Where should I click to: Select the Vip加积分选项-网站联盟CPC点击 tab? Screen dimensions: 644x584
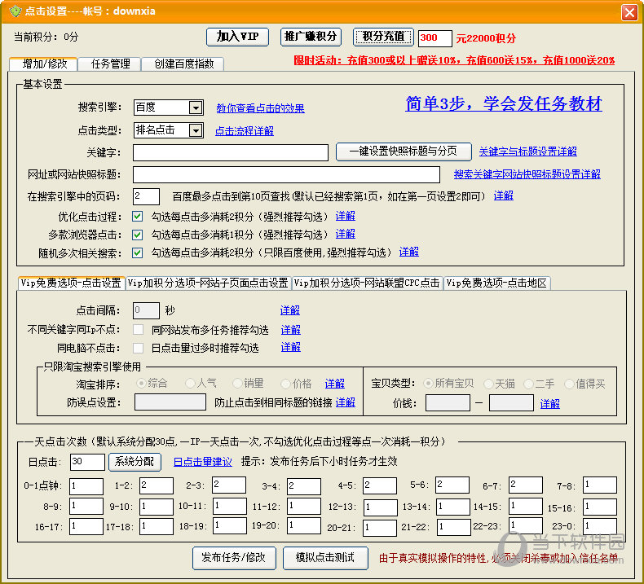click(x=367, y=283)
